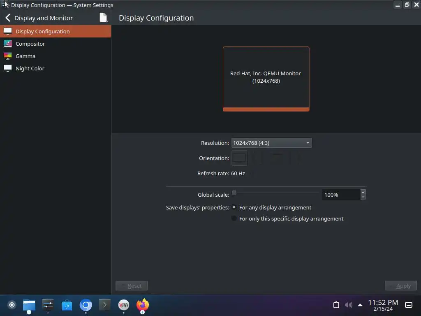The image size is (421, 316).
Task: Open the Compositor settings page
Action: point(56,44)
